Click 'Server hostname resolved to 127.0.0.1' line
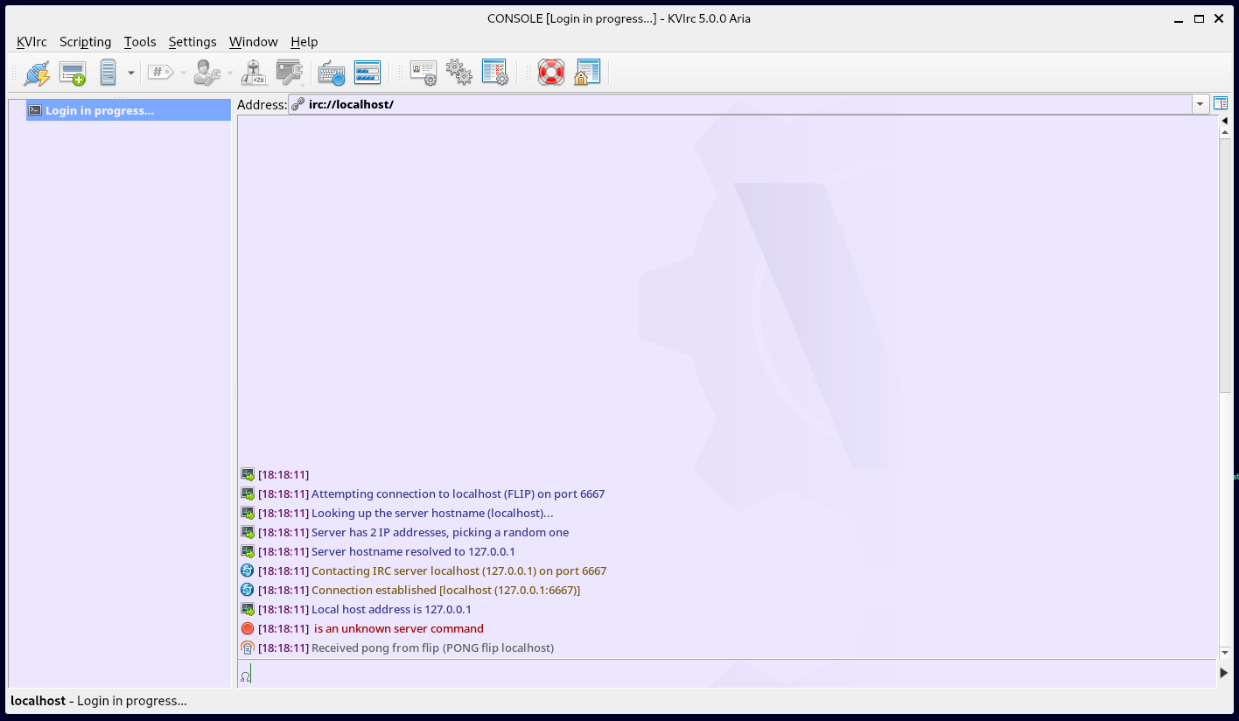This screenshot has height=721, width=1239. [413, 551]
